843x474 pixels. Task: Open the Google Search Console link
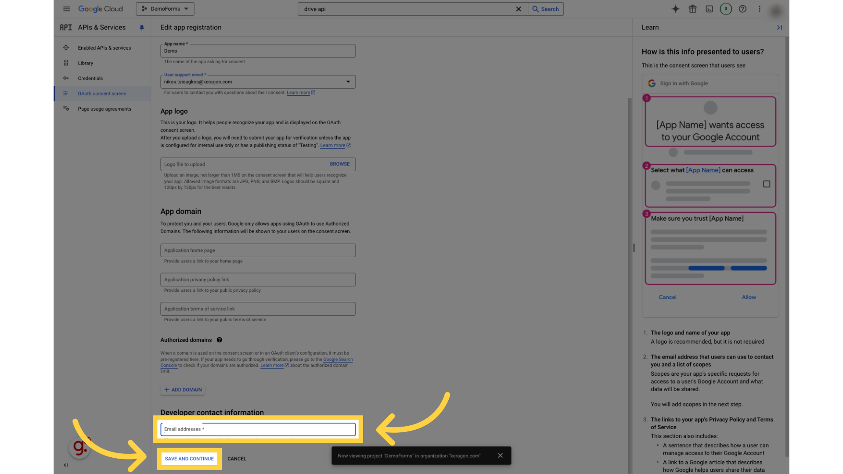point(338,359)
